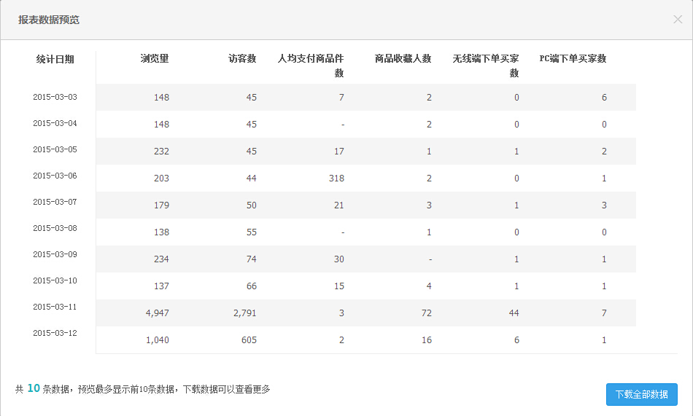Click 浏览量 value 137

[161, 286]
